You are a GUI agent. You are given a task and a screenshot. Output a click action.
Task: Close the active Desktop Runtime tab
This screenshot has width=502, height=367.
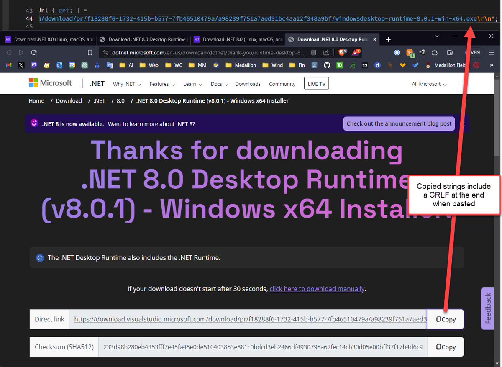pyautogui.click(x=374, y=40)
